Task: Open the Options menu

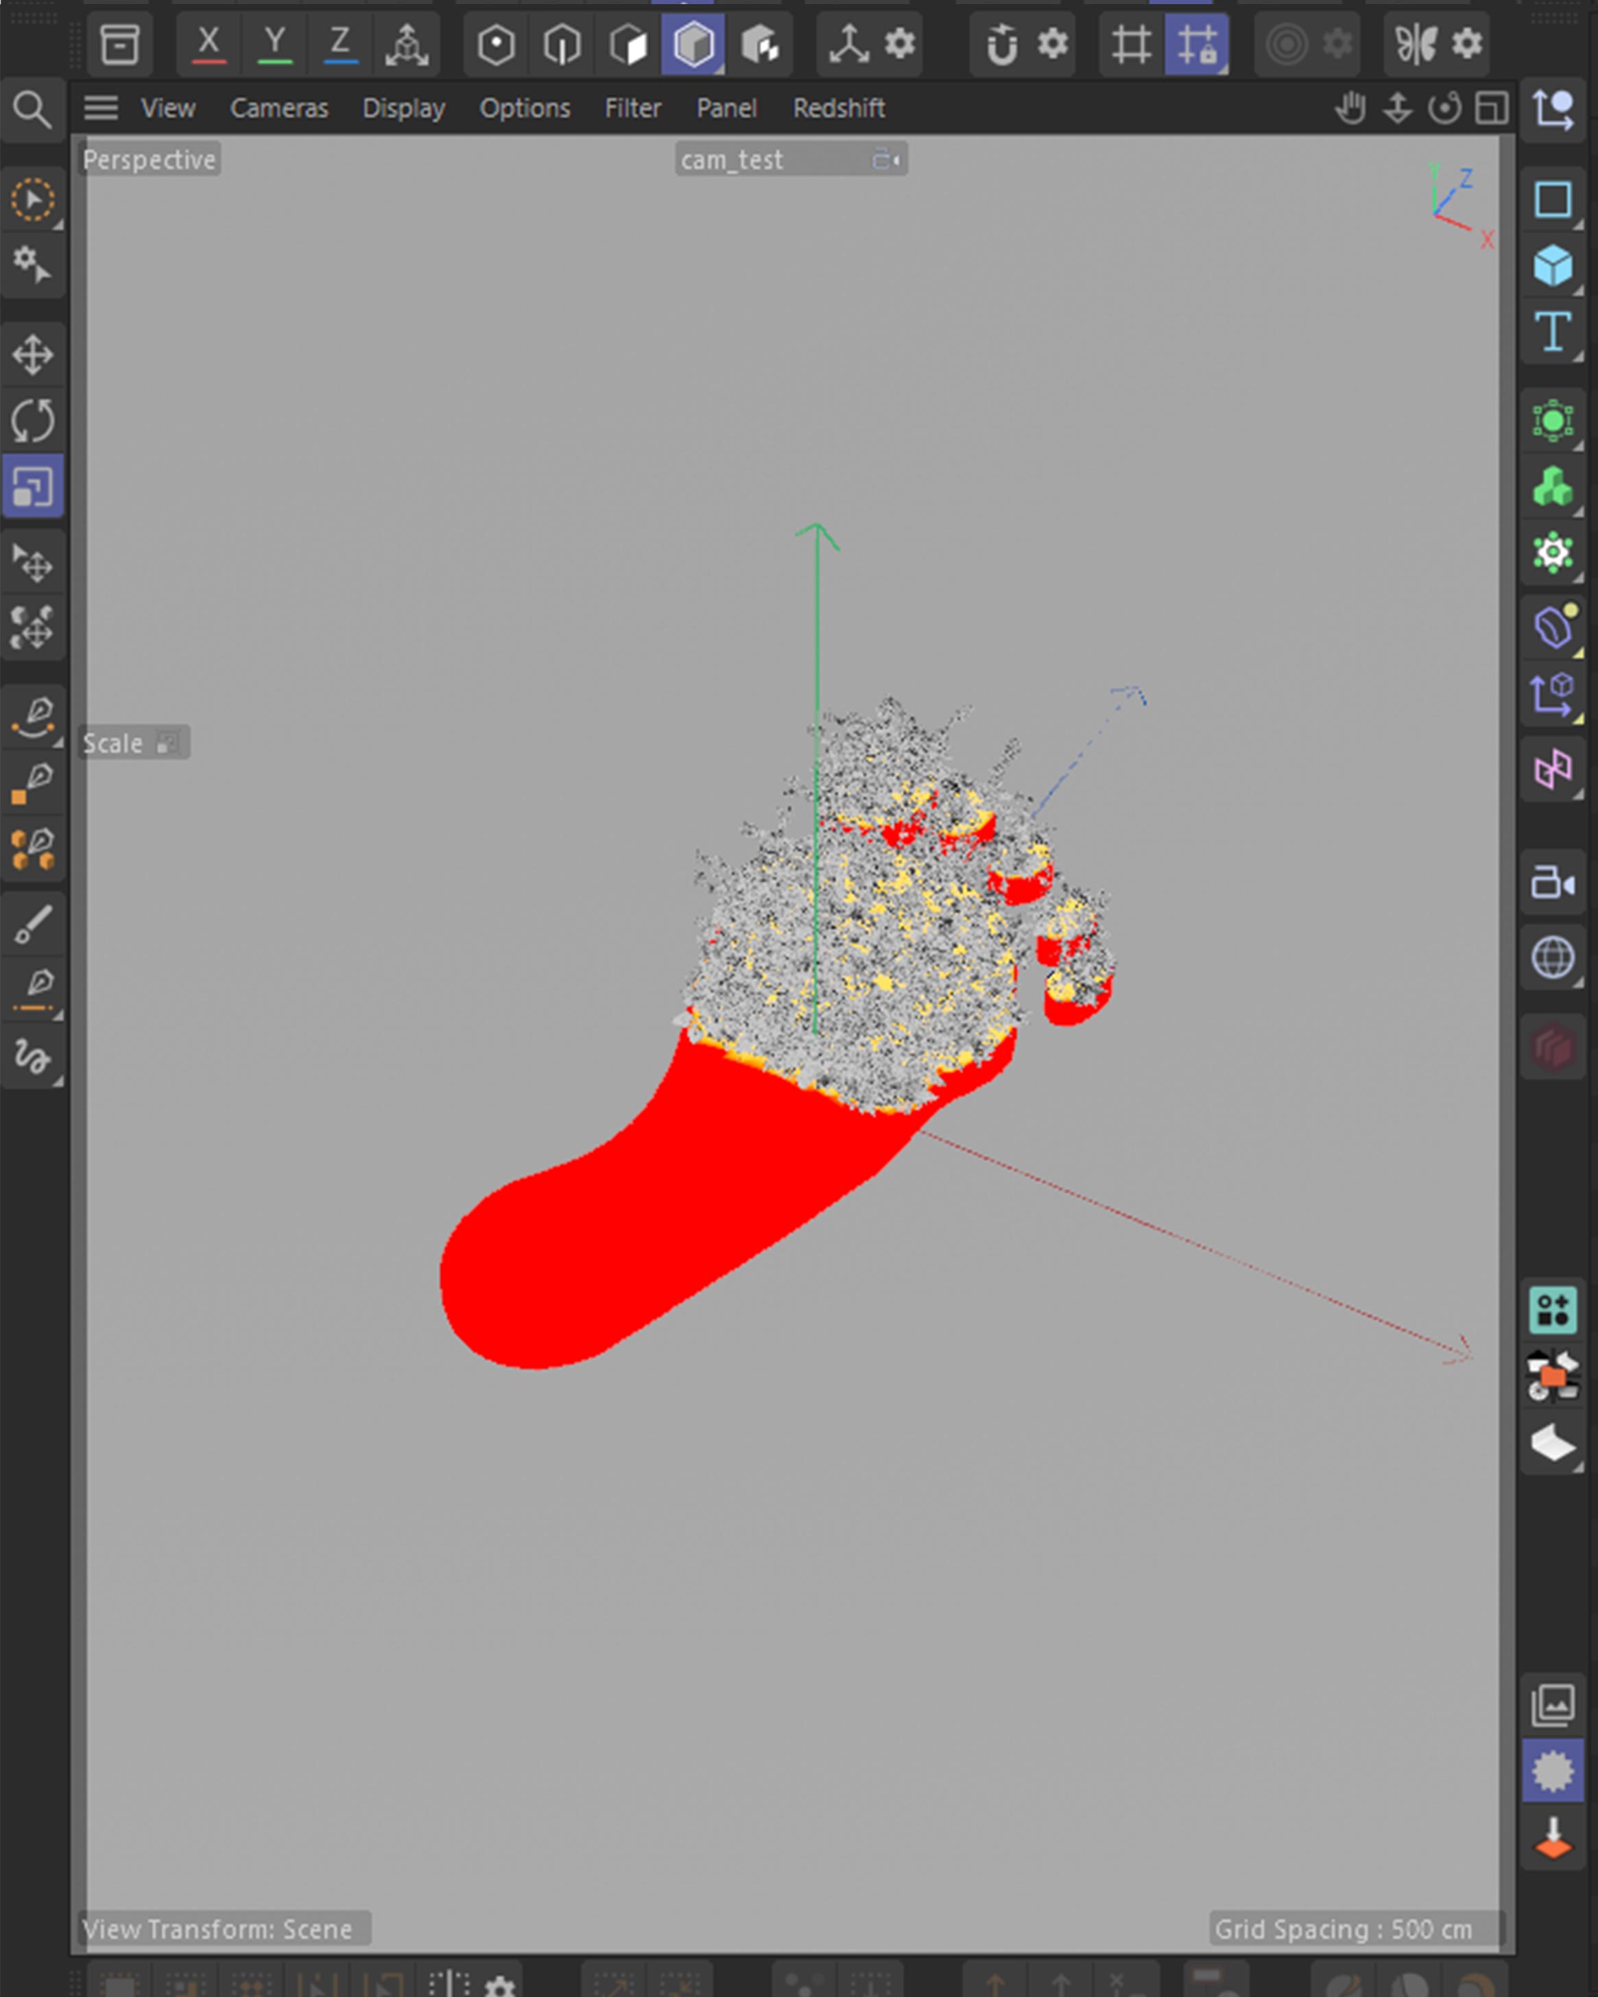Action: (525, 108)
